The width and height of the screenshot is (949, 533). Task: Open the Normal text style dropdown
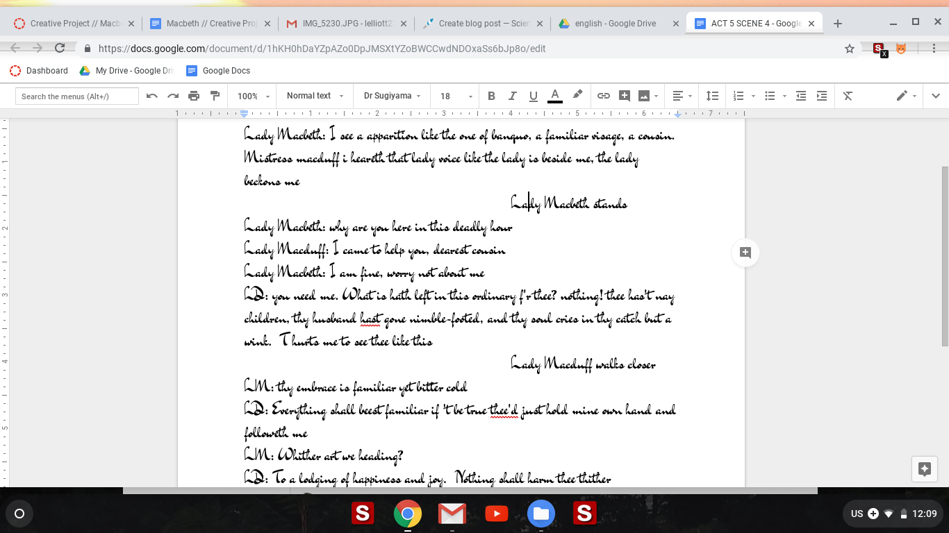click(315, 96)
